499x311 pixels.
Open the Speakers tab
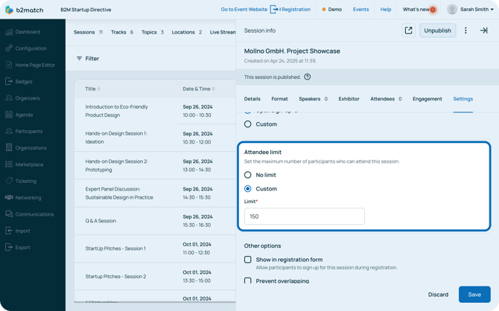coord(313,99)
